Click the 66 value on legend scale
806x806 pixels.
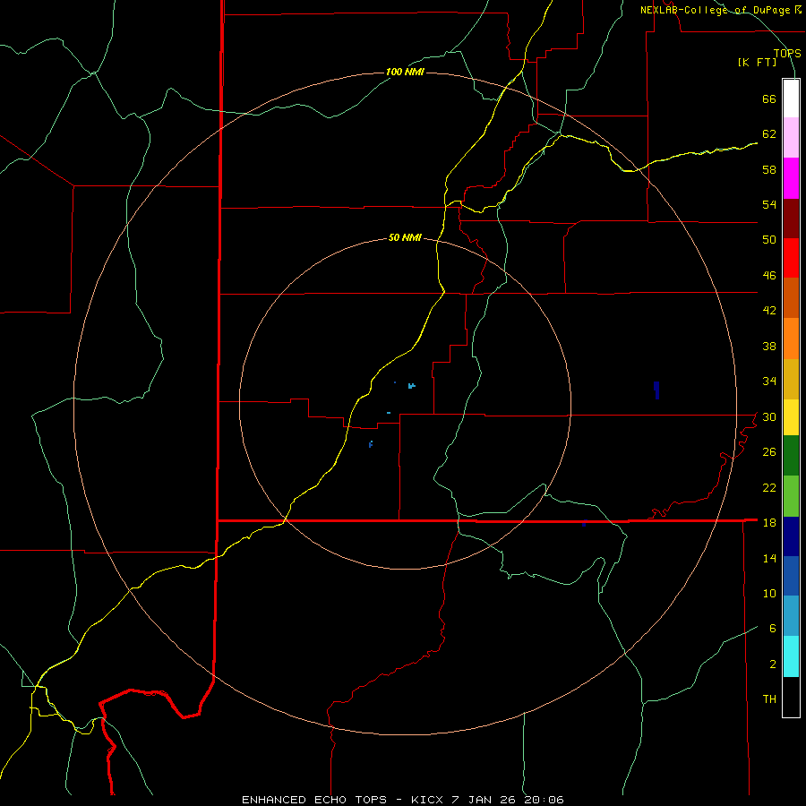(768, 99)
